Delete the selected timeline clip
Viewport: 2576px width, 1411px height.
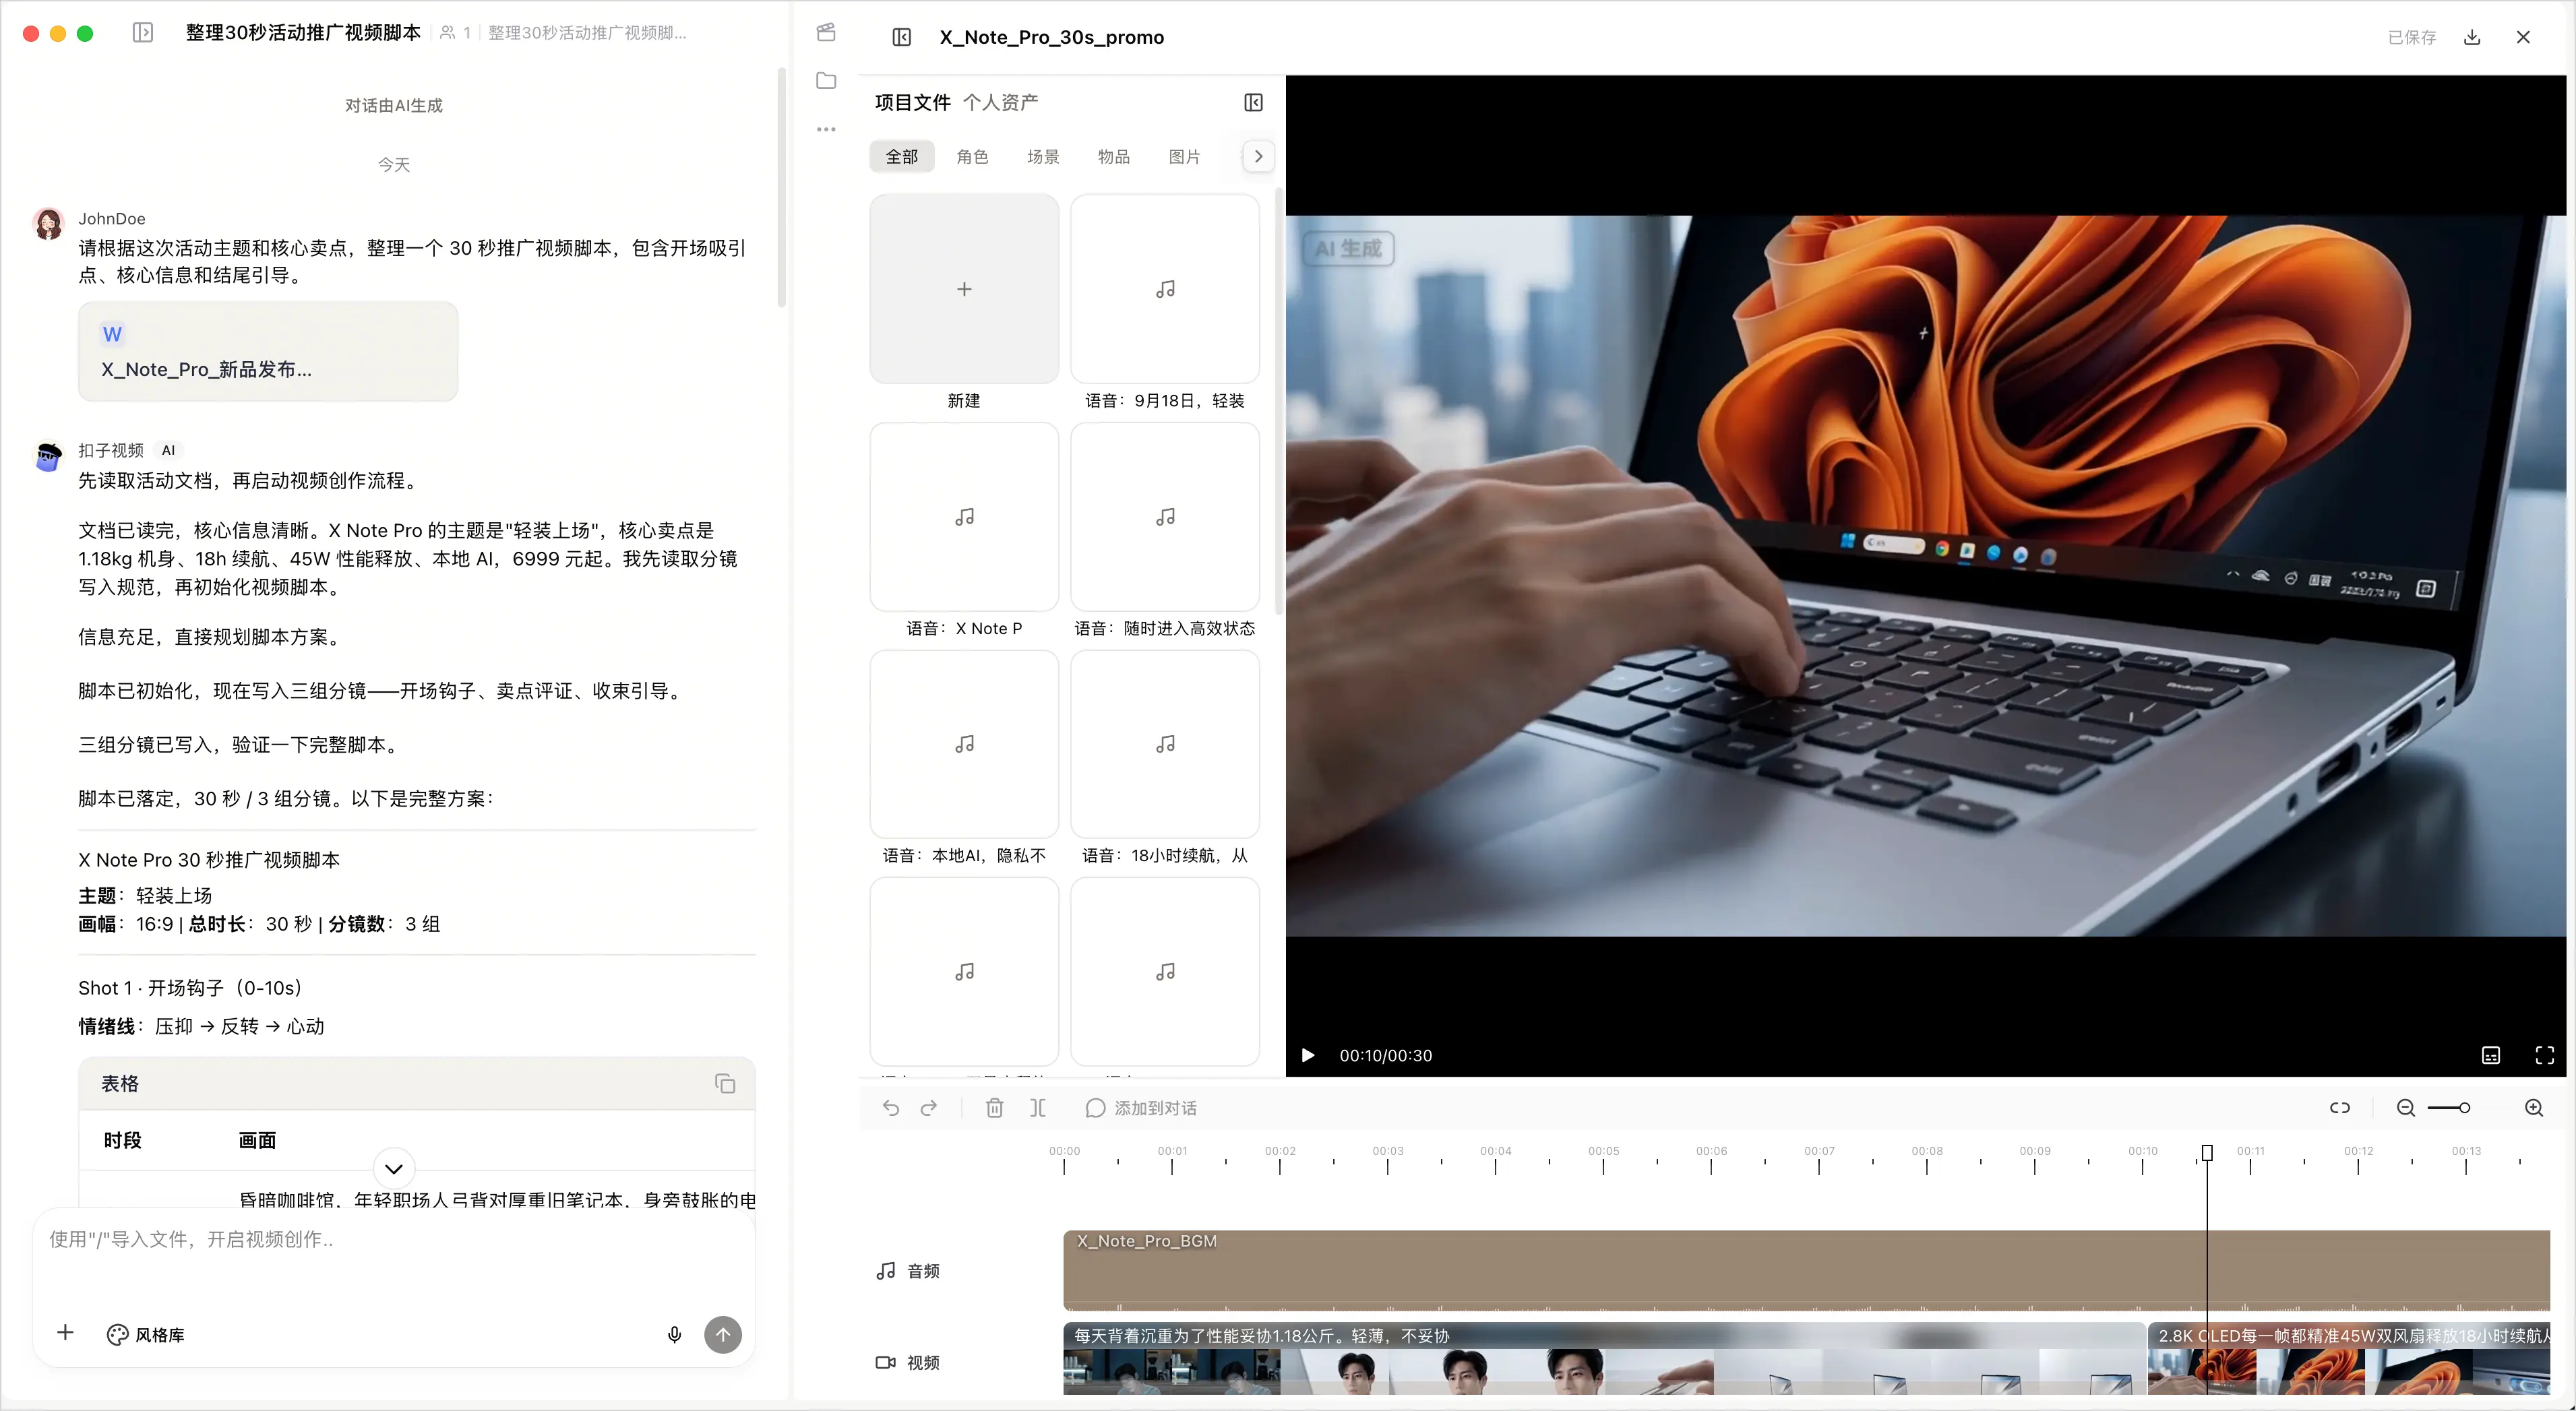pos(994,1108)
